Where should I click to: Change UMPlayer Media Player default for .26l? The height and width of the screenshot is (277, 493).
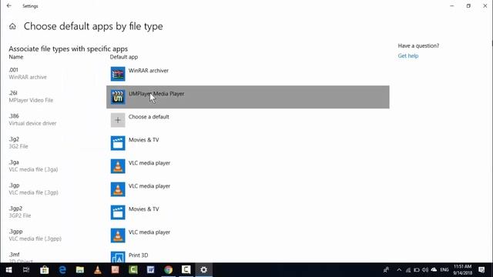[x=248, y=97]
